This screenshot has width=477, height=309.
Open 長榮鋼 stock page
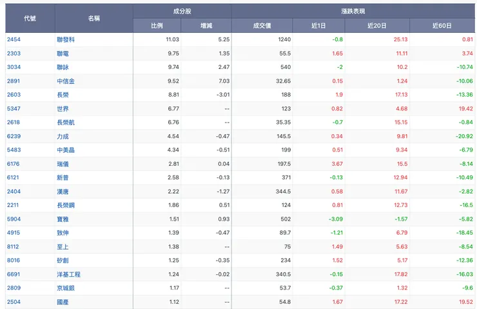pos(66,206)
